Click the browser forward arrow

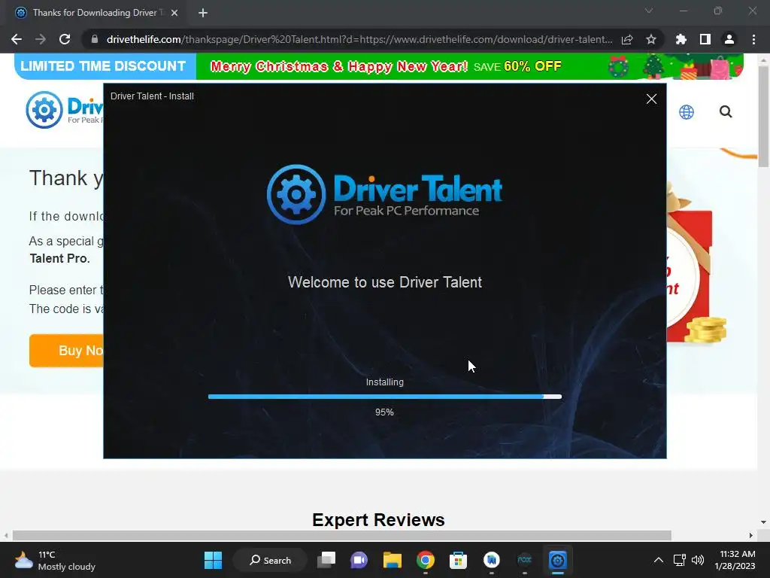(x=41, y=39)
